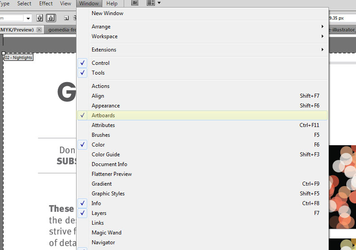Set artboard to landscape orientation
The width and height of the screenshot is (356, 250).
pyautogui.click(x=51, y=18)
